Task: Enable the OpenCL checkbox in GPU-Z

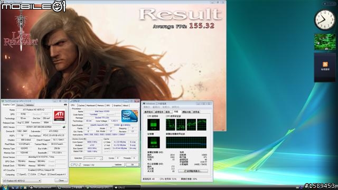Action: coord(18,174)
